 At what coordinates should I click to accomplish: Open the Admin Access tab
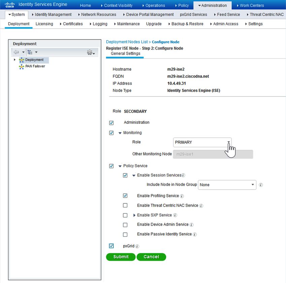pyautogui.click(x=224, y=24)
